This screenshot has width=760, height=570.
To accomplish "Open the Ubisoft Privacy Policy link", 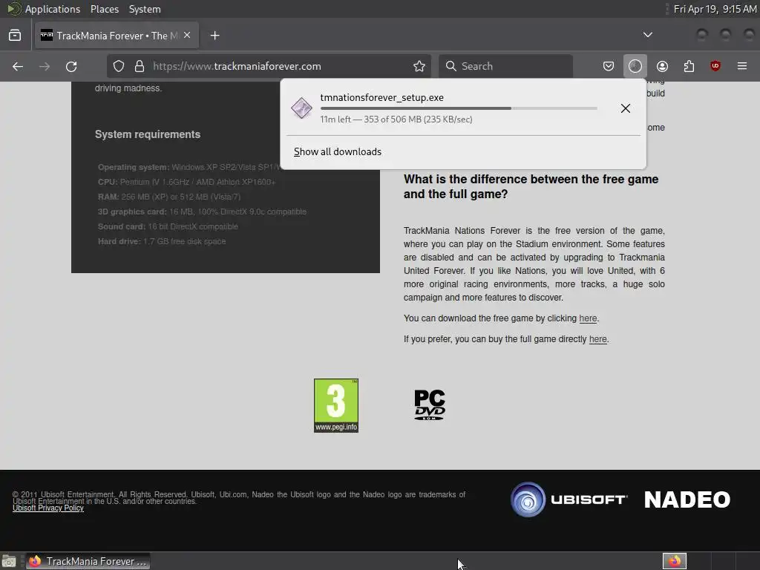I will [x=48, y=508].
